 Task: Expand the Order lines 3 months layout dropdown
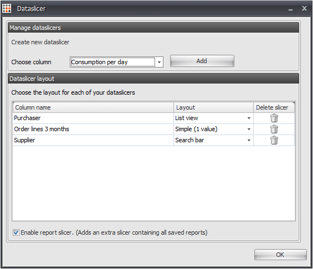pos(249,129)
